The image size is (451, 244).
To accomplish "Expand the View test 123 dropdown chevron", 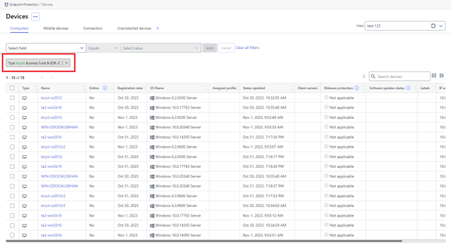I will (x=441, y=26).
